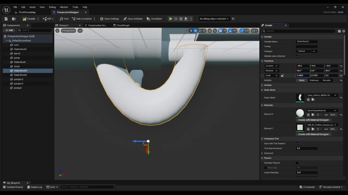Disable Start with Tick Enabled checkbox
This screenshot has height=195, width=348.
[x=297, y=144]
